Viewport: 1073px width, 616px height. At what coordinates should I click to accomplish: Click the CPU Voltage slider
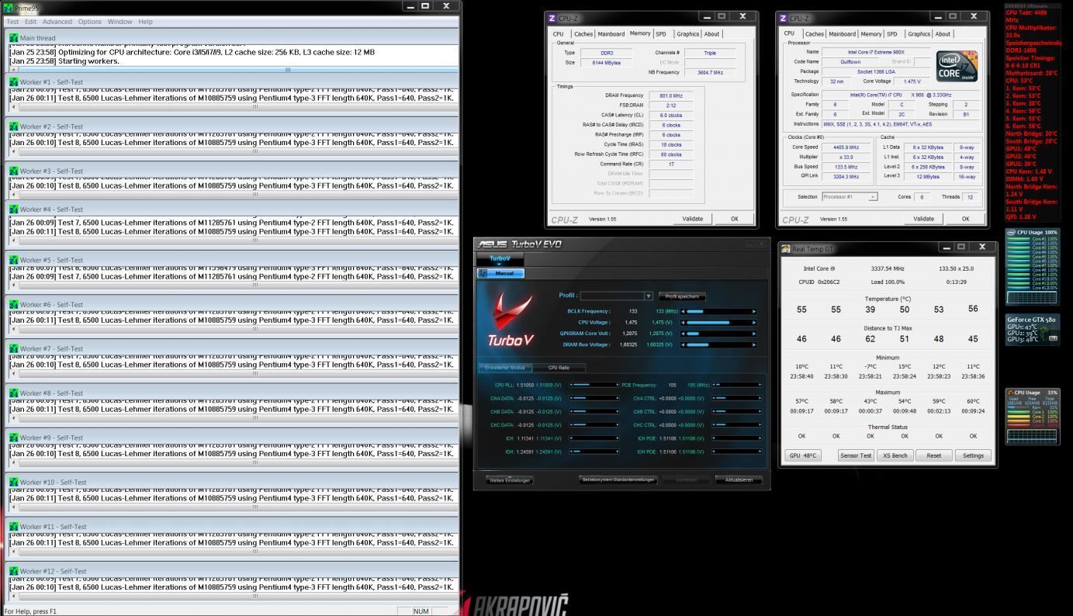[x=718, y=322]
